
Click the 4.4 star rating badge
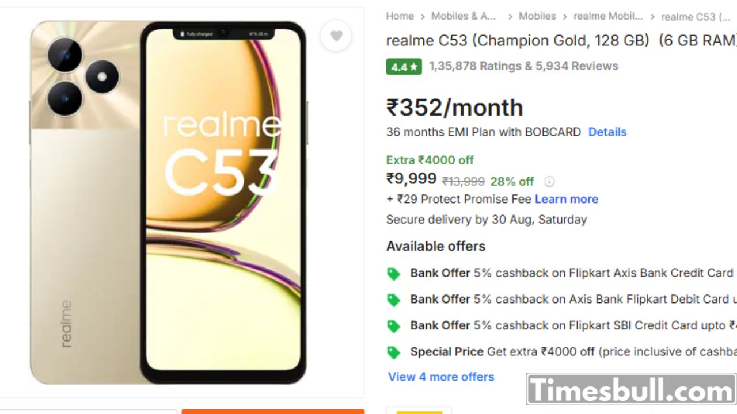pyautogui.click(x=404, y=67)
